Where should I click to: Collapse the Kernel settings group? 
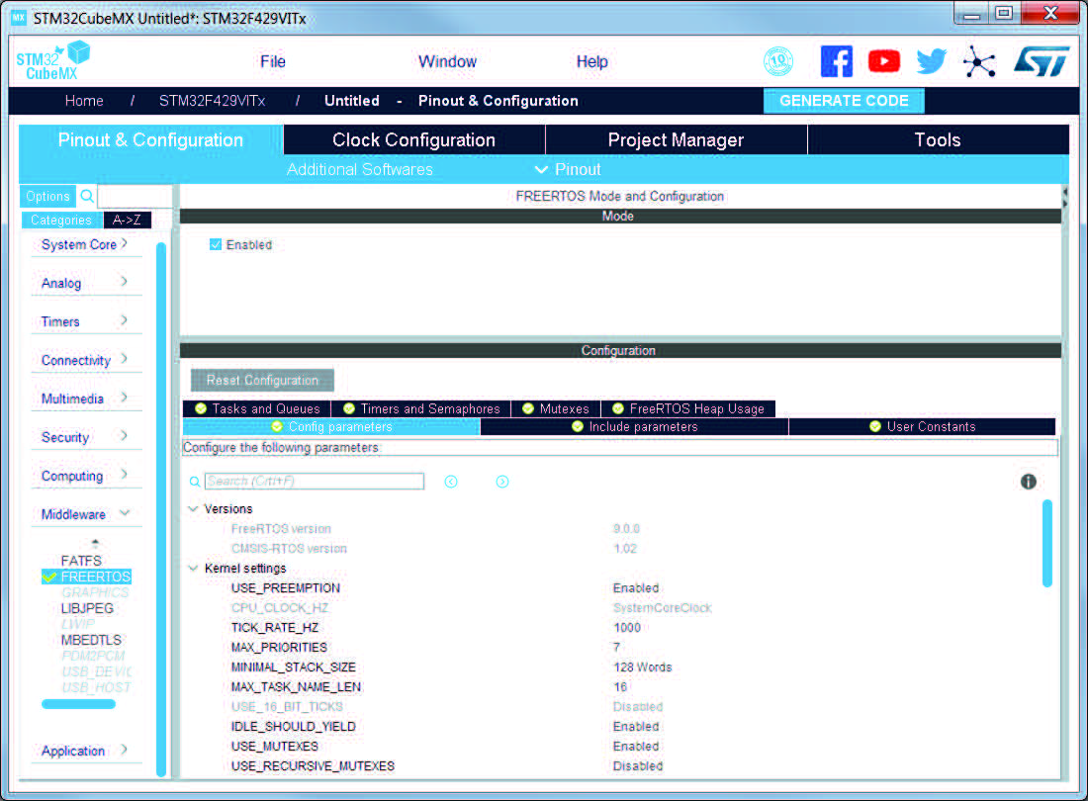point(193,569)
